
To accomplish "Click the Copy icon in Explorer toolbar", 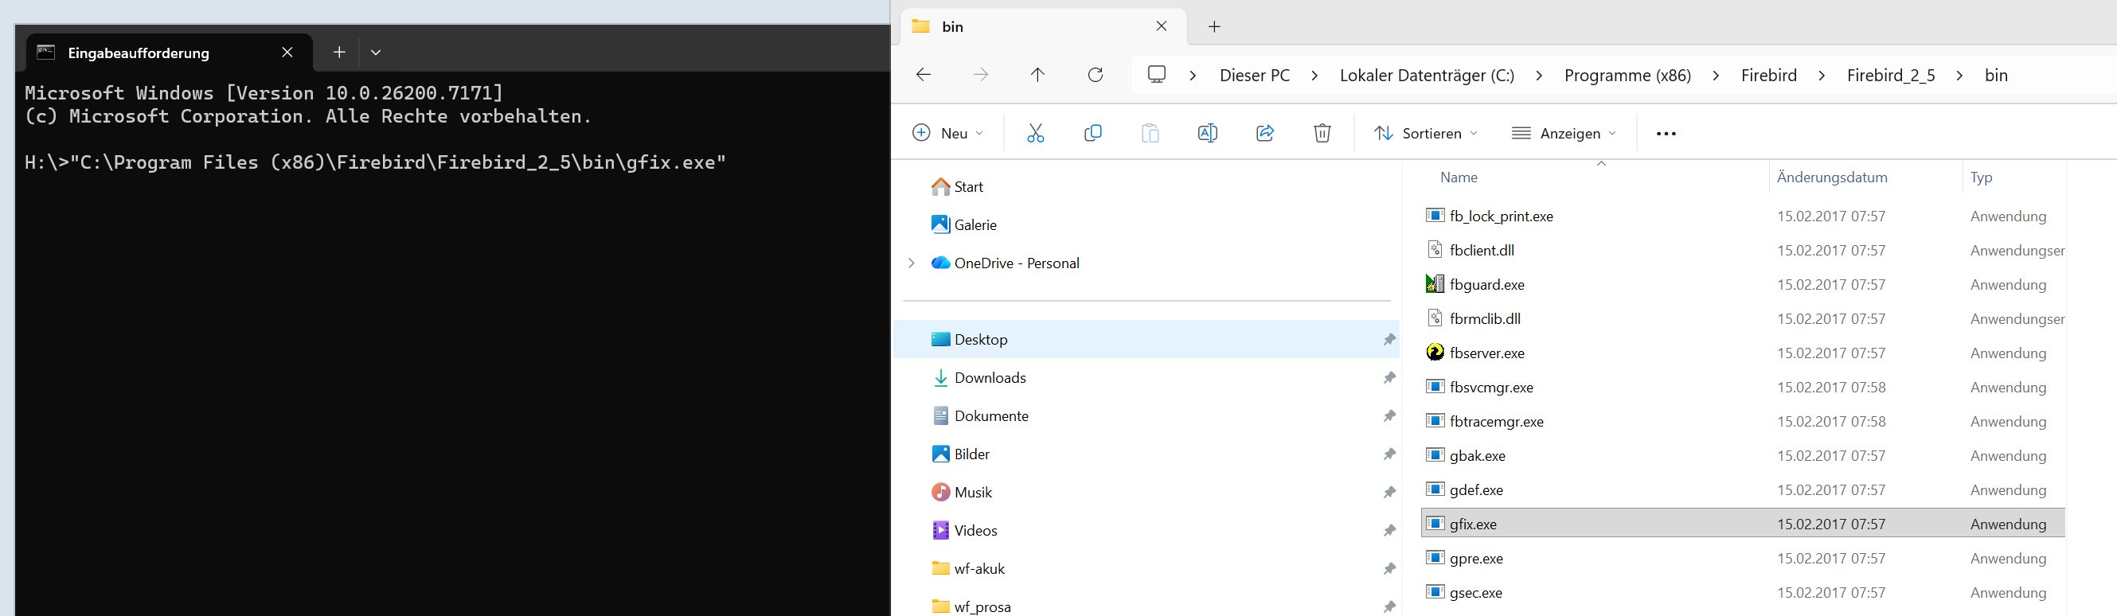I will click(x=1092, y=133).
